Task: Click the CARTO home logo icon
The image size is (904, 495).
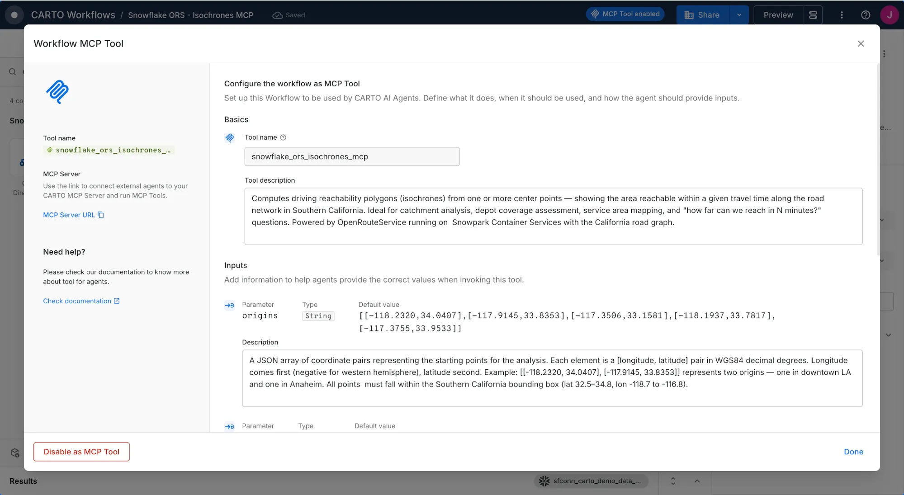Action: [14, 15]
